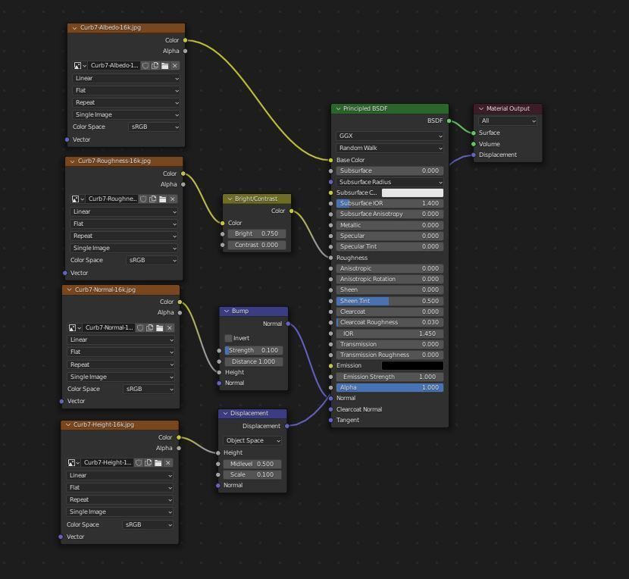Open Single Image source dropdown in Height node
The image size is (629, 579).
120,512
